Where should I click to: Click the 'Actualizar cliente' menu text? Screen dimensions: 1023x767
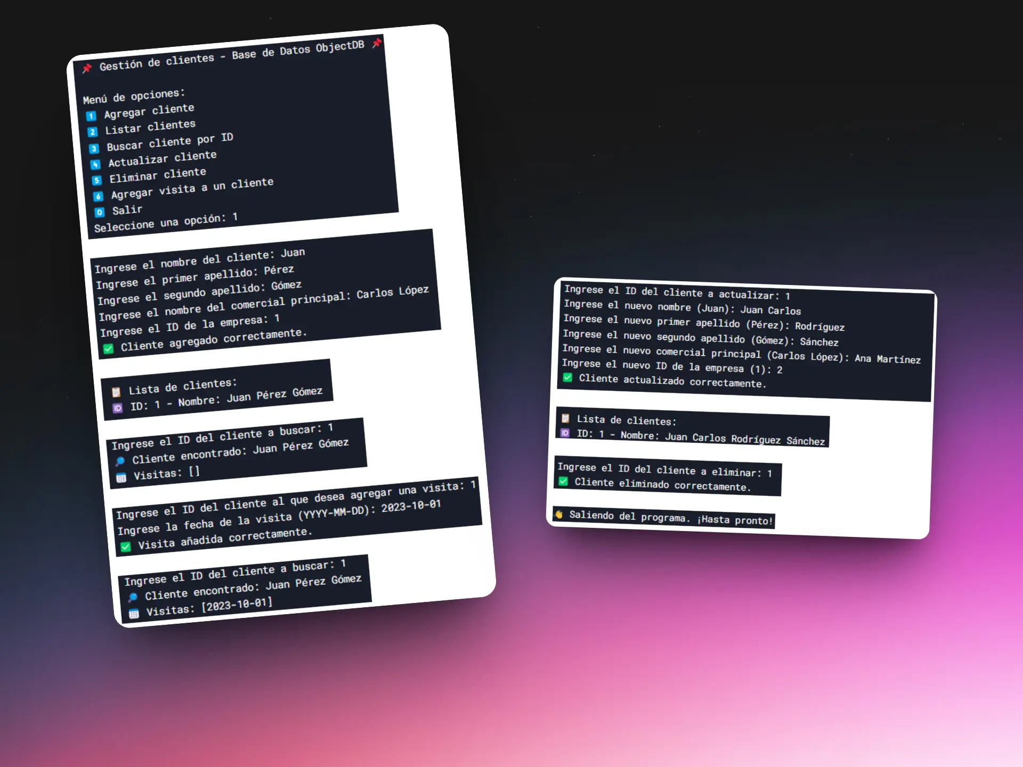[x=163, y=158]
